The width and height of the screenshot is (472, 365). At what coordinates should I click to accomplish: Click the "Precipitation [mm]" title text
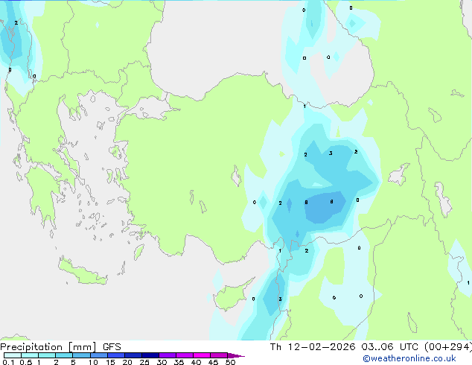point(48,347)
